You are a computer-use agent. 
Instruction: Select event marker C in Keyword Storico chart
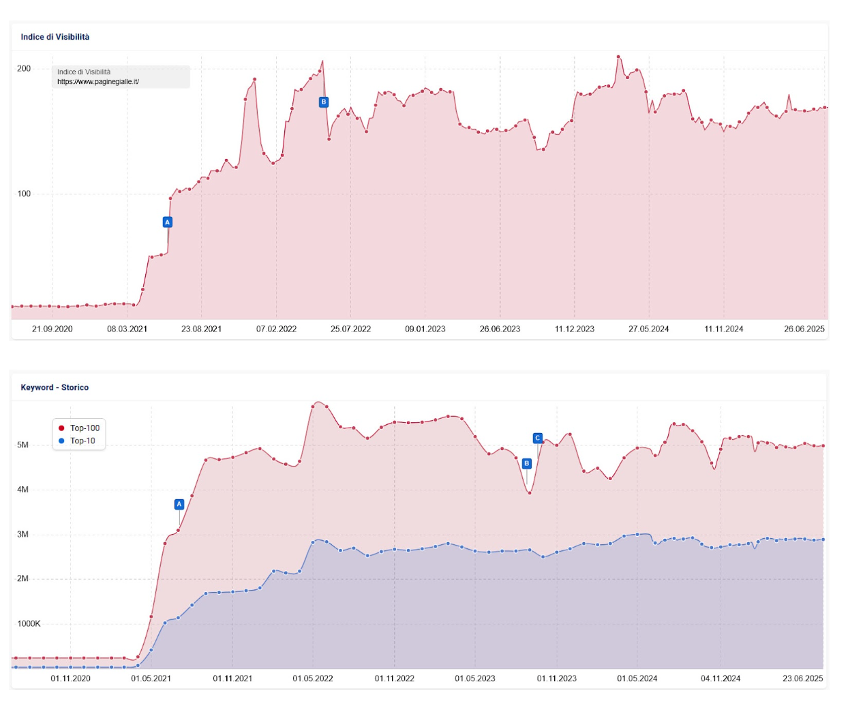click(x=538, y=439)
